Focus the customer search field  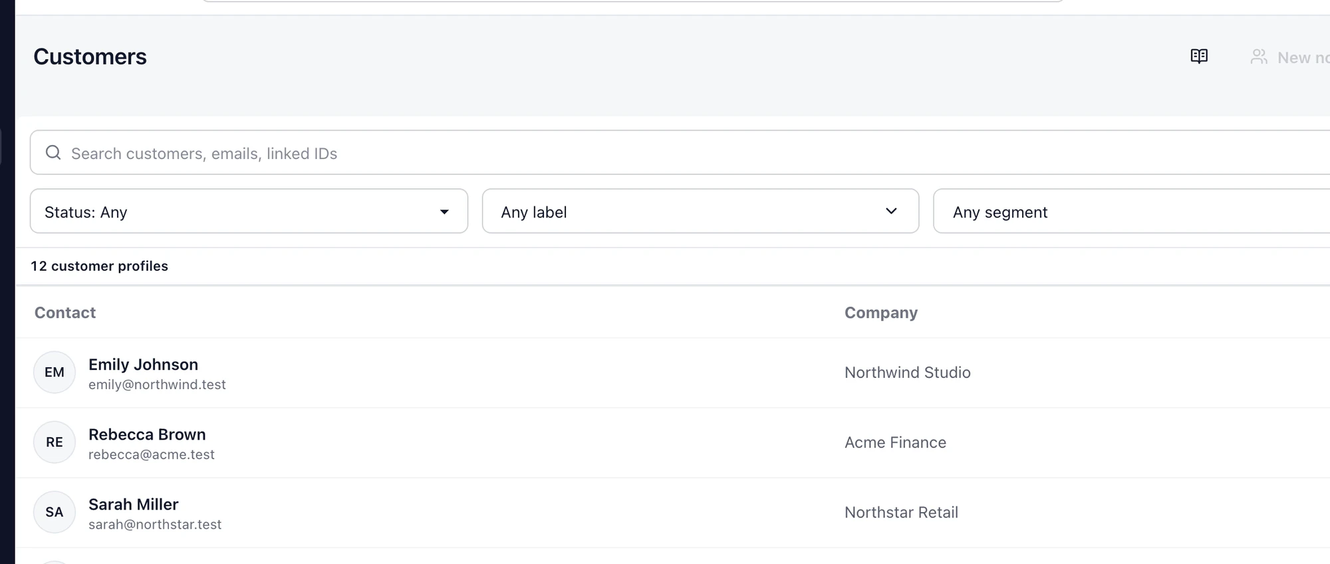click(x=680, y=152)
